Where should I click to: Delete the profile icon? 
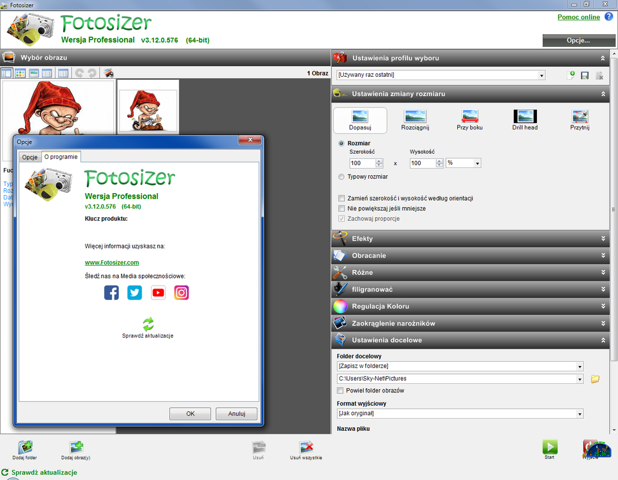[x=599, y=75]
